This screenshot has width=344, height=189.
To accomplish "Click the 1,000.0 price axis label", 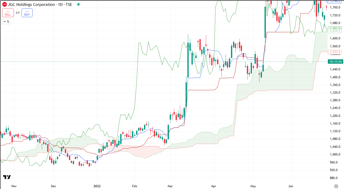I will point(335,154).
